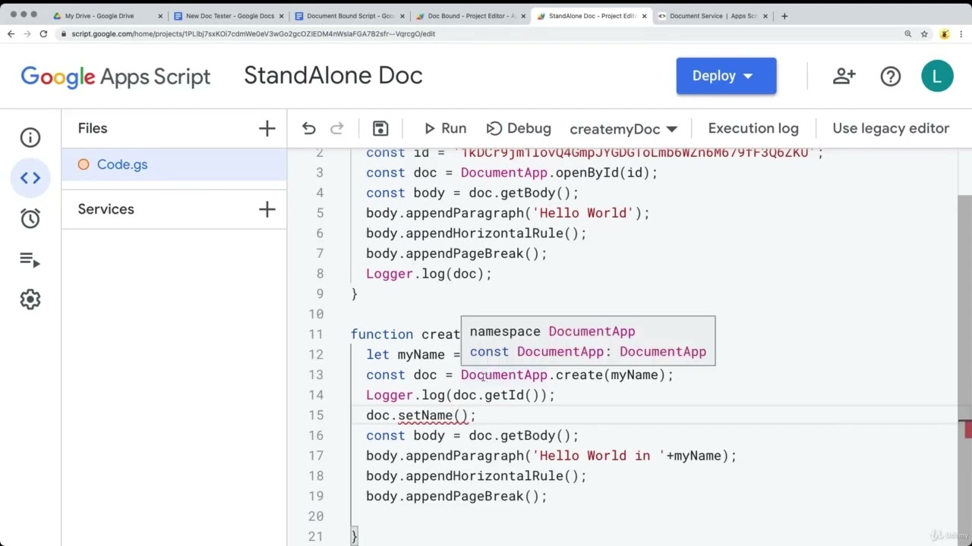Open the Executions list icon

tap(30, 259)
